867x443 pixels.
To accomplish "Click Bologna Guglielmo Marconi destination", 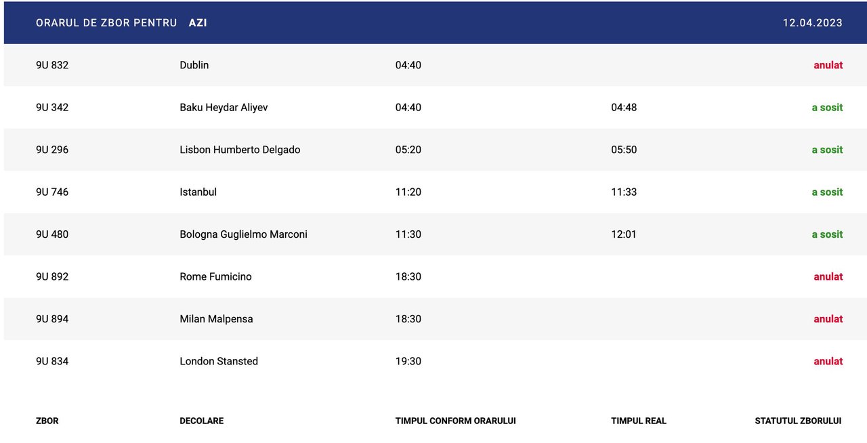I will coord(243,234).
